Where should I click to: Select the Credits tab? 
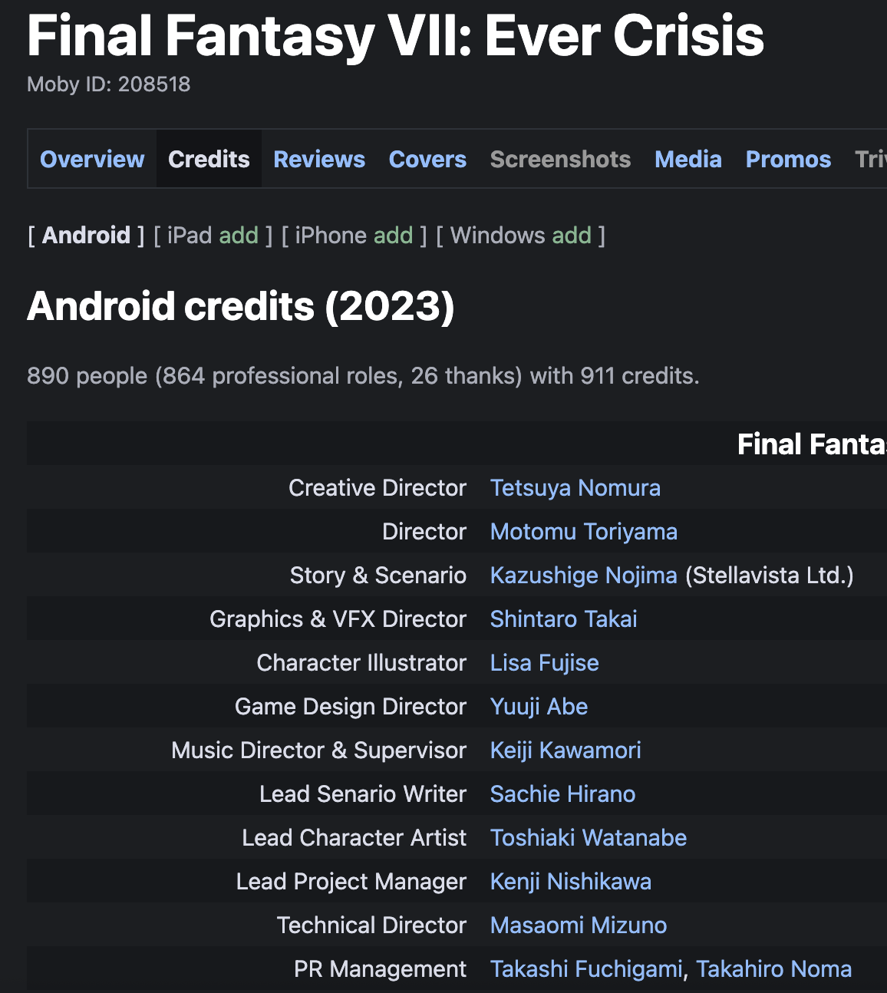point(209,159)
